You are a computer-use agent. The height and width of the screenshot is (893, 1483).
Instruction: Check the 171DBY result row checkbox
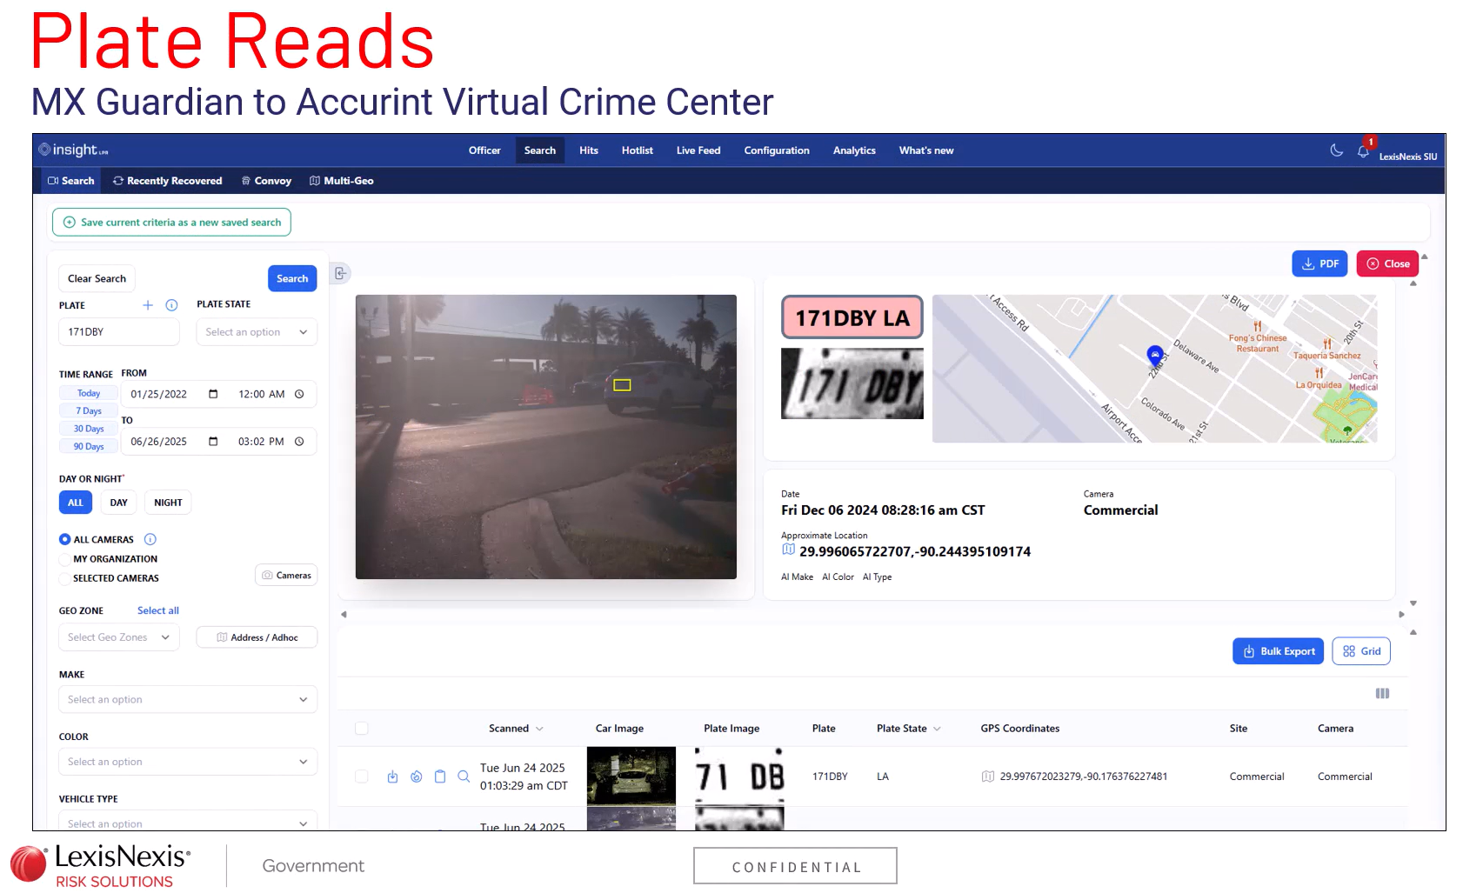tap(362, 776)
